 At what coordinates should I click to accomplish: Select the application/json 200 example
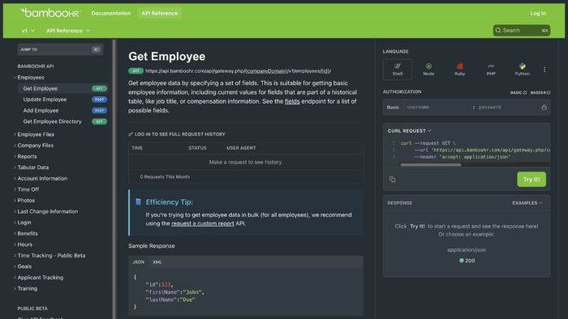tap(467, 261)
